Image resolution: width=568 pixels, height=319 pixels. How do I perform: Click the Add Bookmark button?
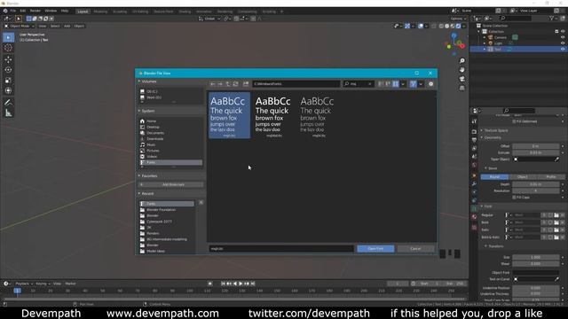(x=171, y=185)
